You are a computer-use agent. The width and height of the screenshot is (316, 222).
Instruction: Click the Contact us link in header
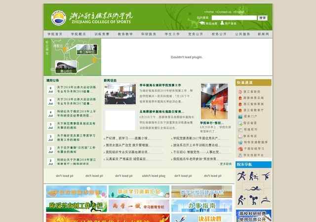tap(224, 12)
